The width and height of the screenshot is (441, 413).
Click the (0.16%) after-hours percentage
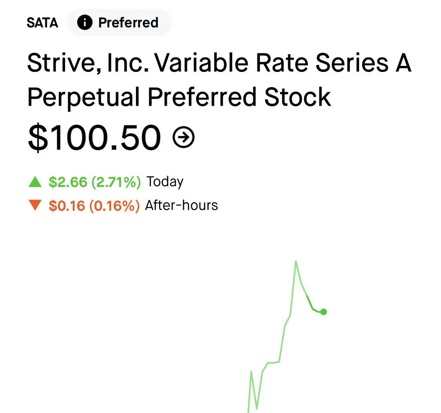pyautogui.click(x=114, y=206)
